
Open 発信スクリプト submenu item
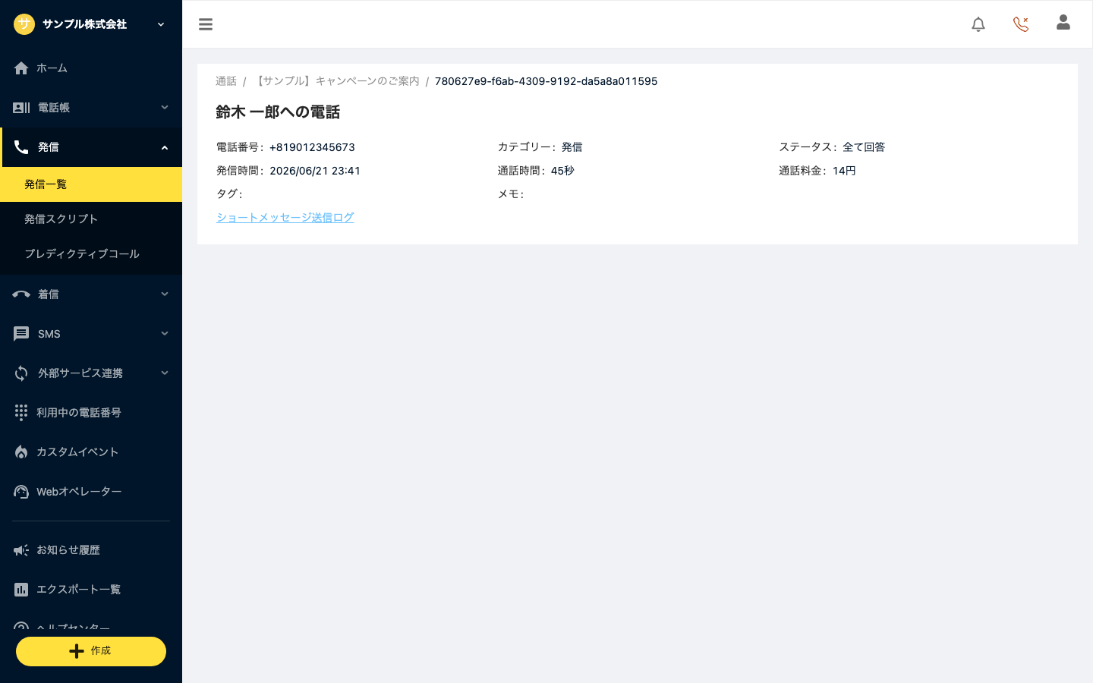[91, 219]
